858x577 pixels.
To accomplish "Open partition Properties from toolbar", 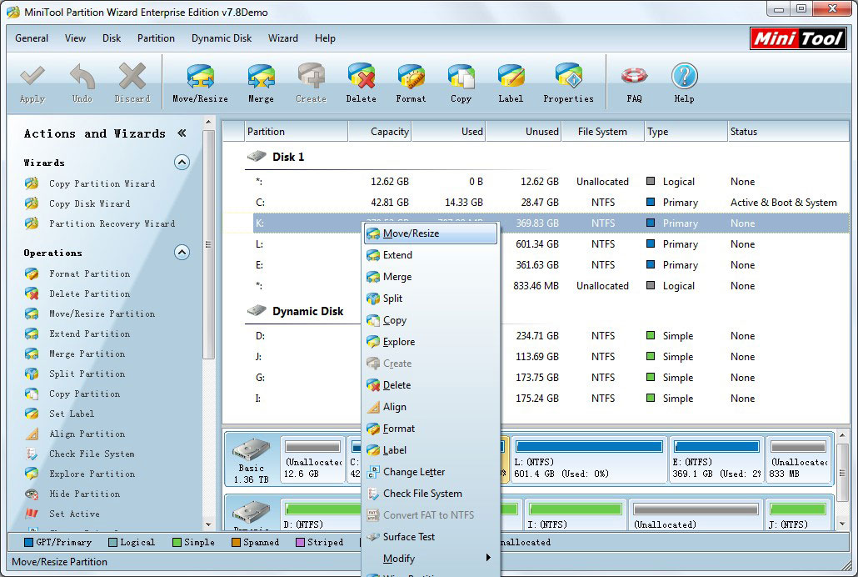I will pos(568,83).
